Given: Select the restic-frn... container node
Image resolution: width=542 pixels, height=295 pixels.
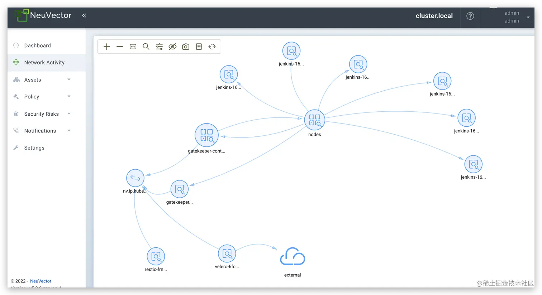Looking at the screenshot, I should (156, 256).
